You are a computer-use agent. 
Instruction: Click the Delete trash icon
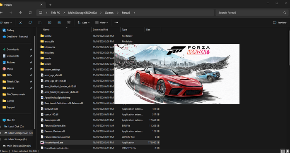69,22
